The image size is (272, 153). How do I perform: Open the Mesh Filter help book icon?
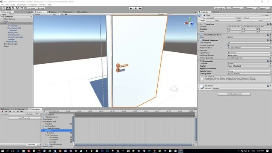pos(268,35)
